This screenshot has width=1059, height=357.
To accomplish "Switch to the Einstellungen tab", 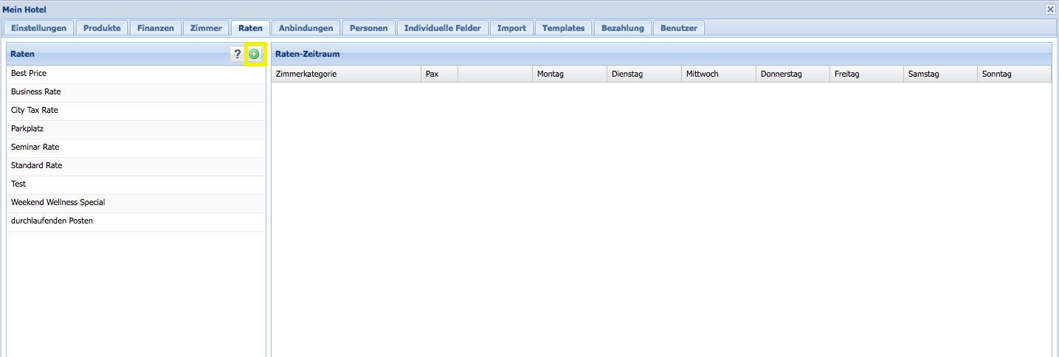I will pyautogui.click(x=39, y=28).
